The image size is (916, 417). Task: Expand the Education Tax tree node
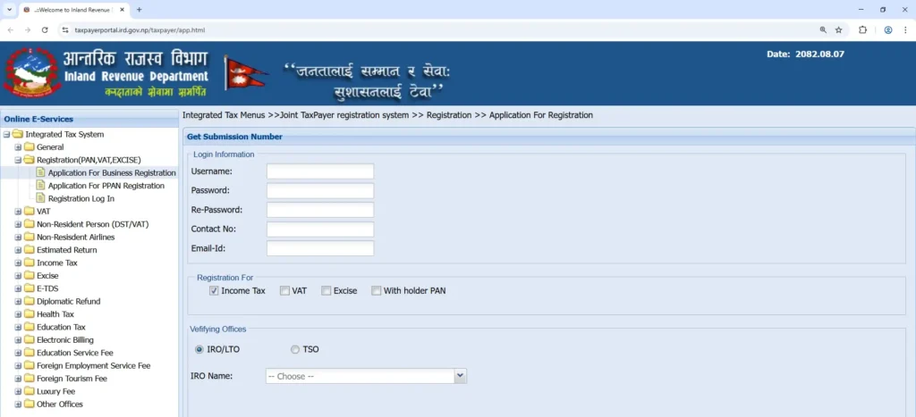tap(18, 327)
